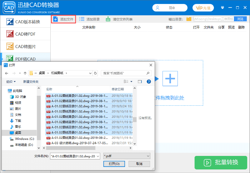Select file dated 2019/9/24
Image resolution: width=250 pixels, height=173 pixels.
coord(89,106)
